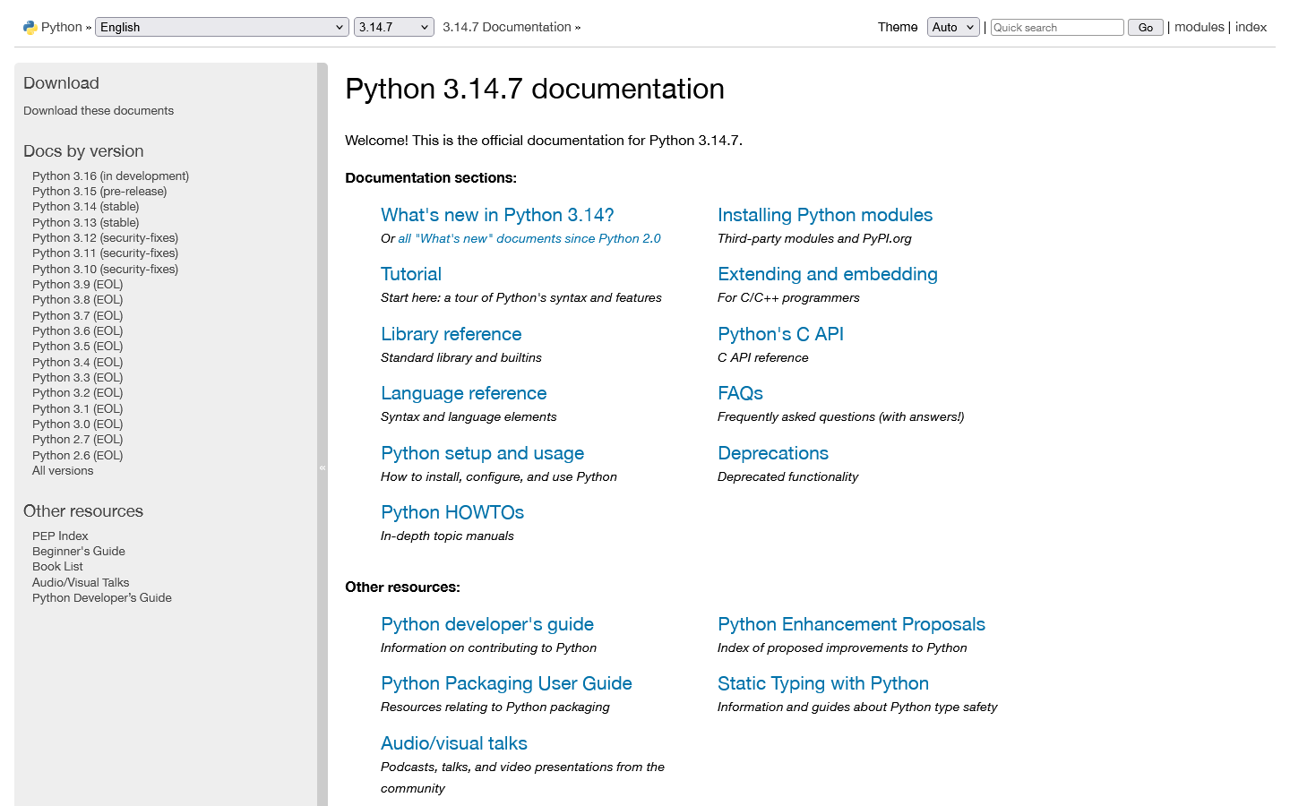
Task: Open Python HOWTOs section
Action: (452, 512)
